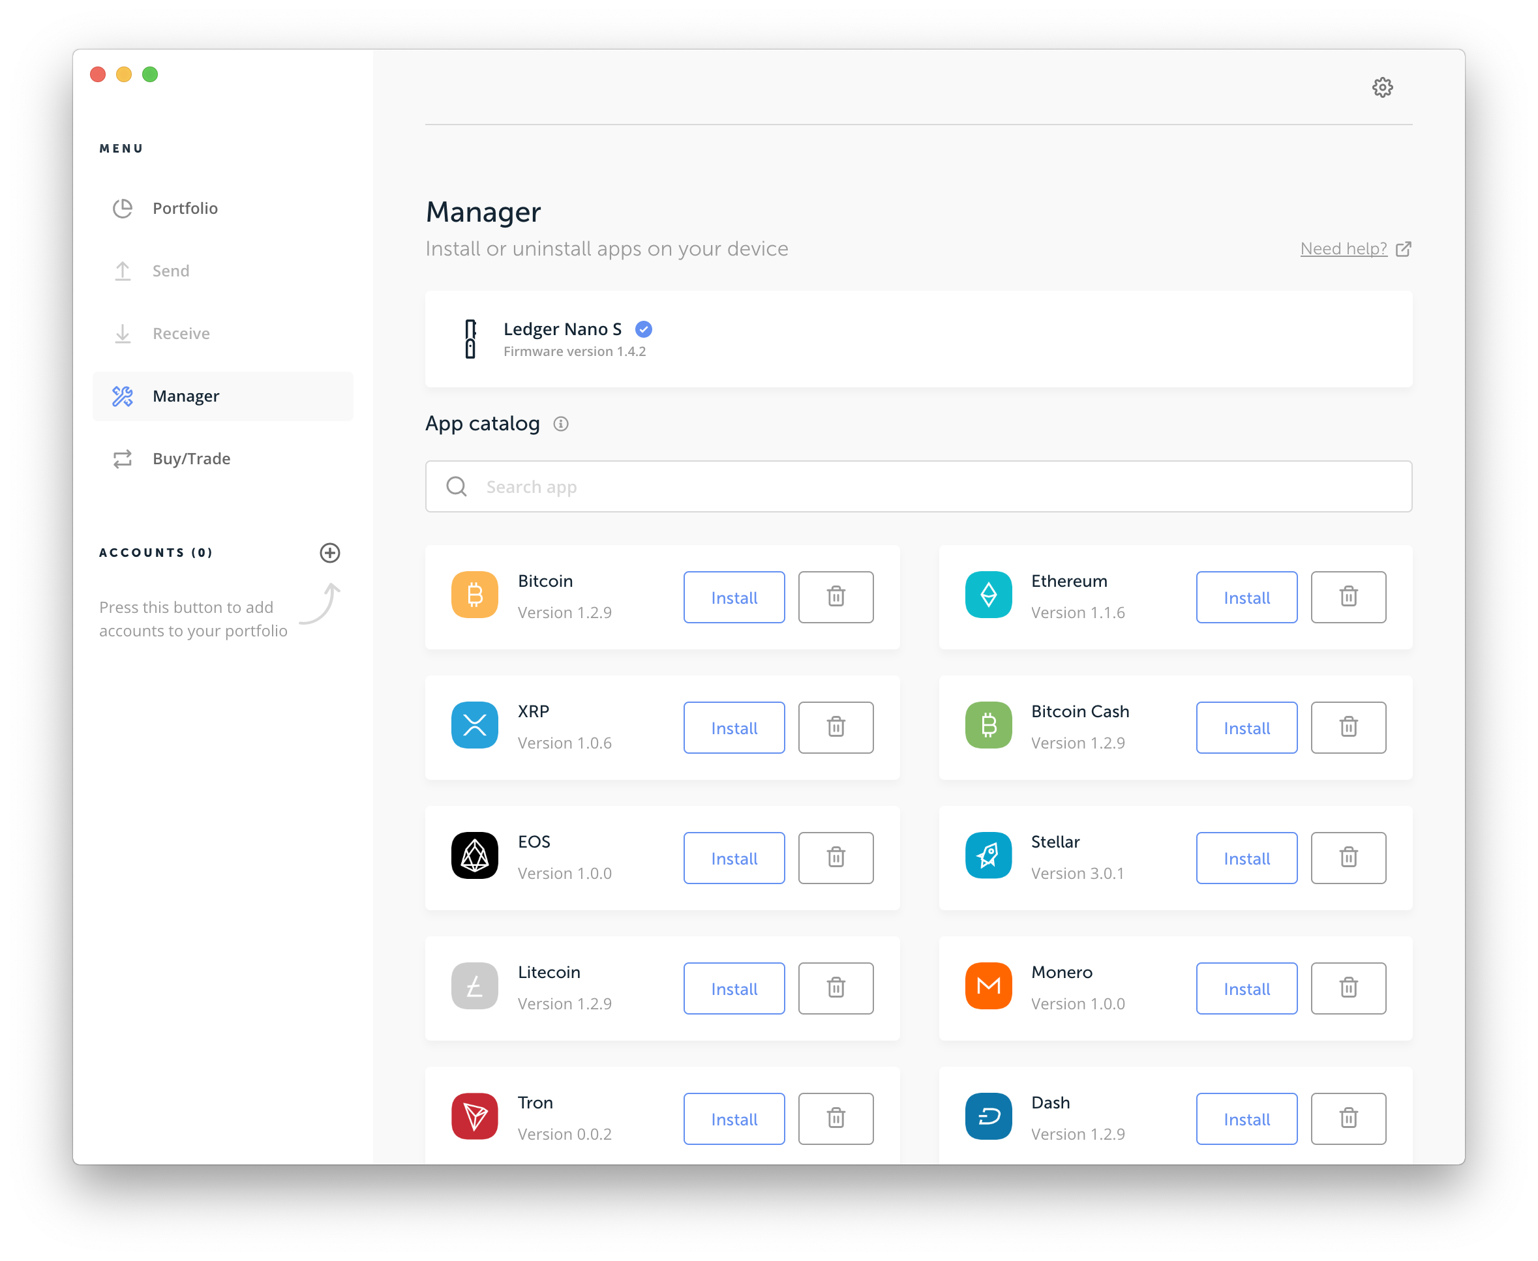Install the Bitcoin app

click(x=734, y=597)
